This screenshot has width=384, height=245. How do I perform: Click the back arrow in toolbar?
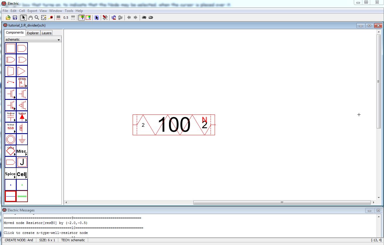(129, 18)
